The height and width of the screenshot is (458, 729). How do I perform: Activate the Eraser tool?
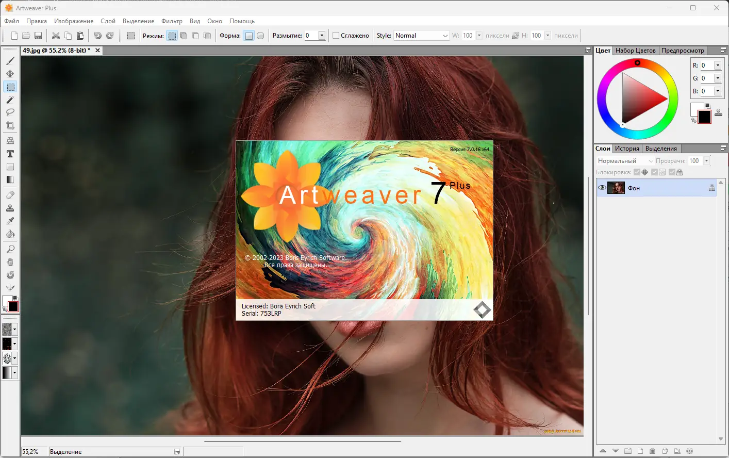click(10, 195)
